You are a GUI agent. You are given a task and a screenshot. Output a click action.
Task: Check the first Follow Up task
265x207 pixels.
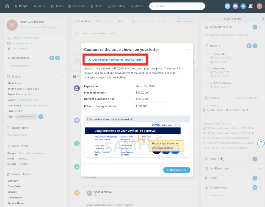207,54
